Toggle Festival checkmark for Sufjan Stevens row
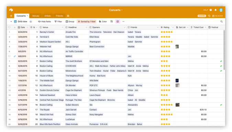 pos(221,105)
